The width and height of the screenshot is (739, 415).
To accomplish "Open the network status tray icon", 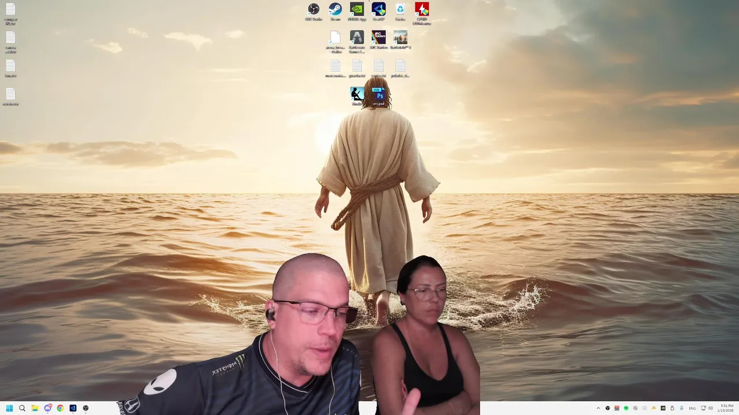I will coord(703,408).
